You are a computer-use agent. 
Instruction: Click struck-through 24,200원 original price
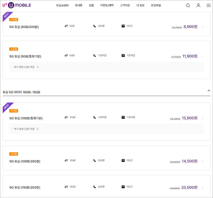pos(177,28)
